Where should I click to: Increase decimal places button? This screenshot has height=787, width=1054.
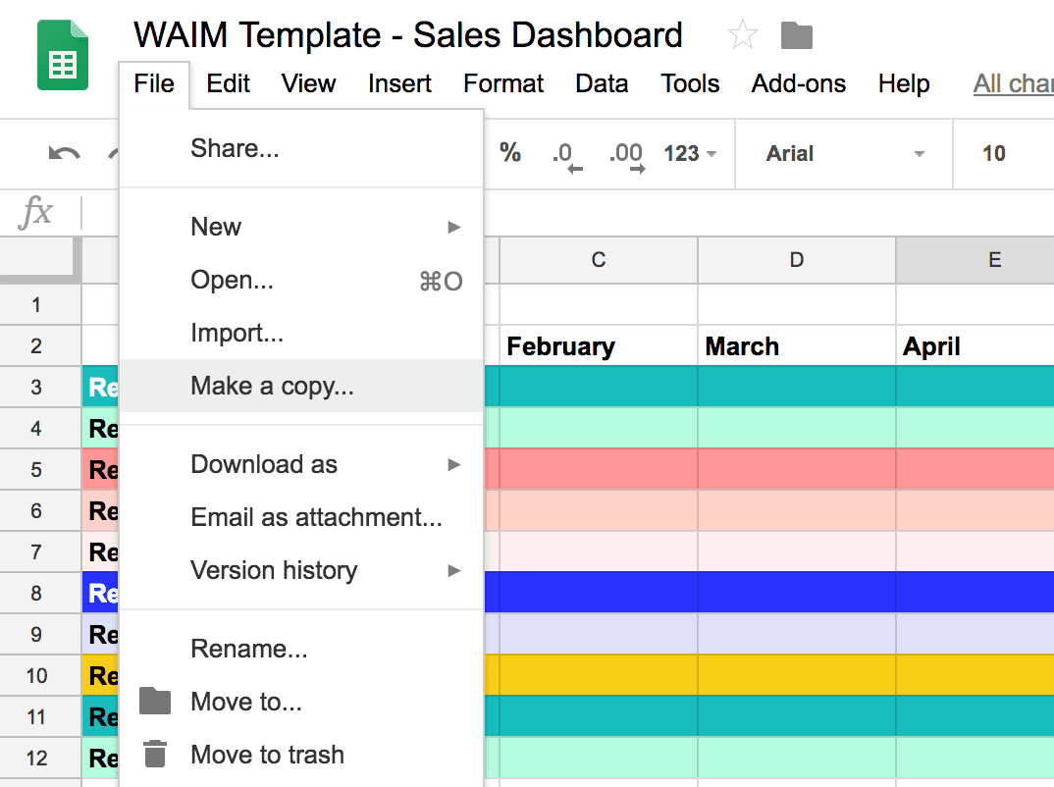626,155
